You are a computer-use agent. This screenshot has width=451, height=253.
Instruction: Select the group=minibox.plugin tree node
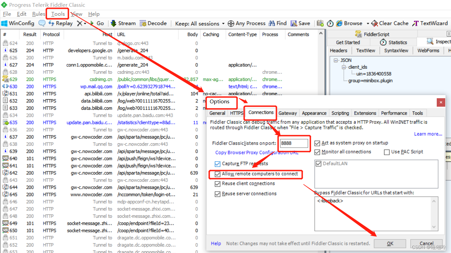(x=370, y=81)
